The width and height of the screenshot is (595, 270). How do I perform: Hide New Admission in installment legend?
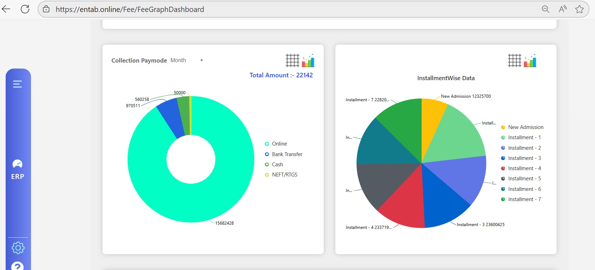(x=525, y=127)
